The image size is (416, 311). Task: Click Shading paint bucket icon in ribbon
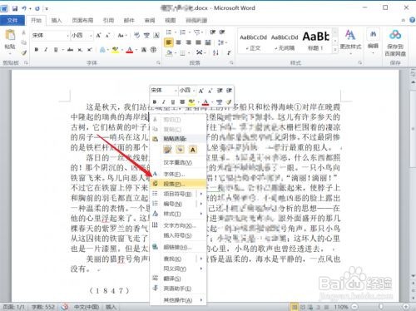click(169, 52)
